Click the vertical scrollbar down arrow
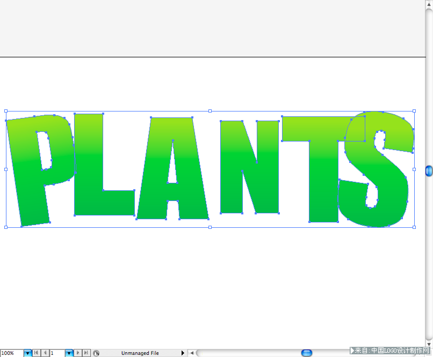433x357 pixels. tap(429, 344)
